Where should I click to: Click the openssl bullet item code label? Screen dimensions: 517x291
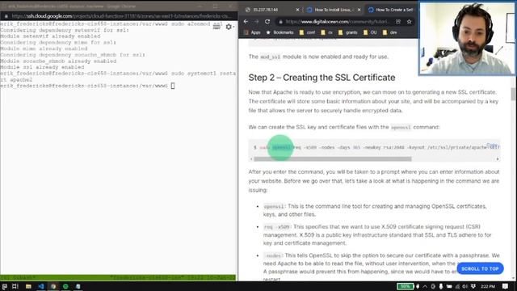274,207
